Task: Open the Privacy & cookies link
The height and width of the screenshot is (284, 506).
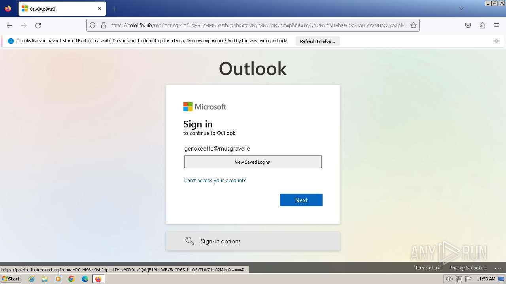Action: click(x=468, y=268)
